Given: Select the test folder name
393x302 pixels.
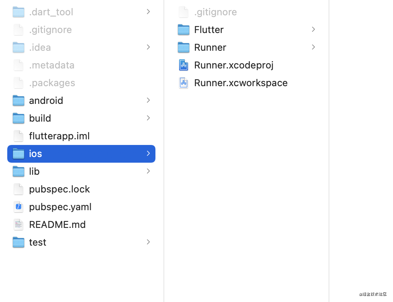Looking at the screenshot, I should [x=37, y=242].
